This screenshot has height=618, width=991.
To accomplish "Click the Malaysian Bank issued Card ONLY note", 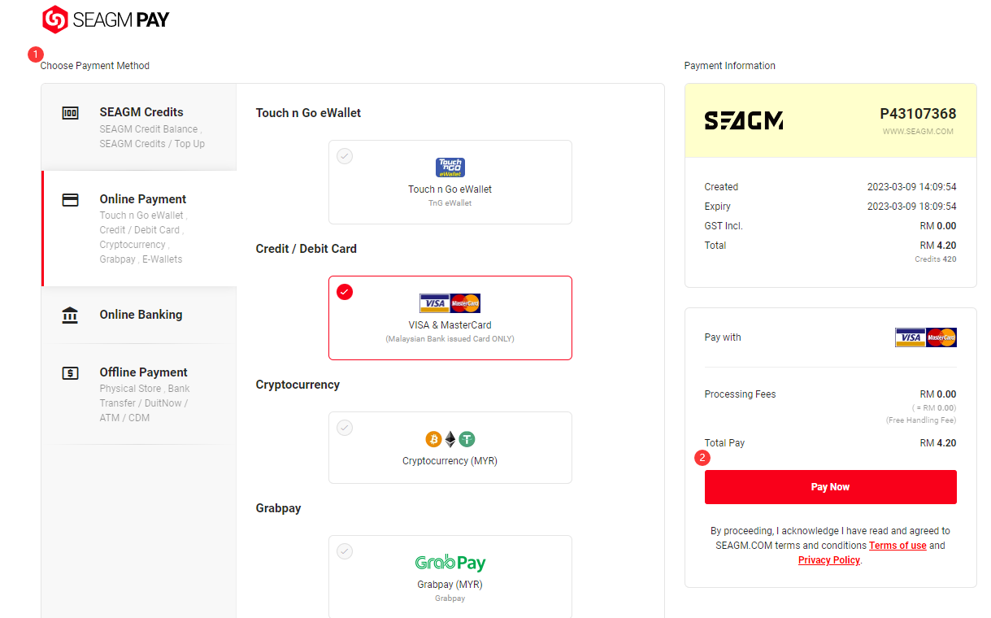I will tap(450, 339).
